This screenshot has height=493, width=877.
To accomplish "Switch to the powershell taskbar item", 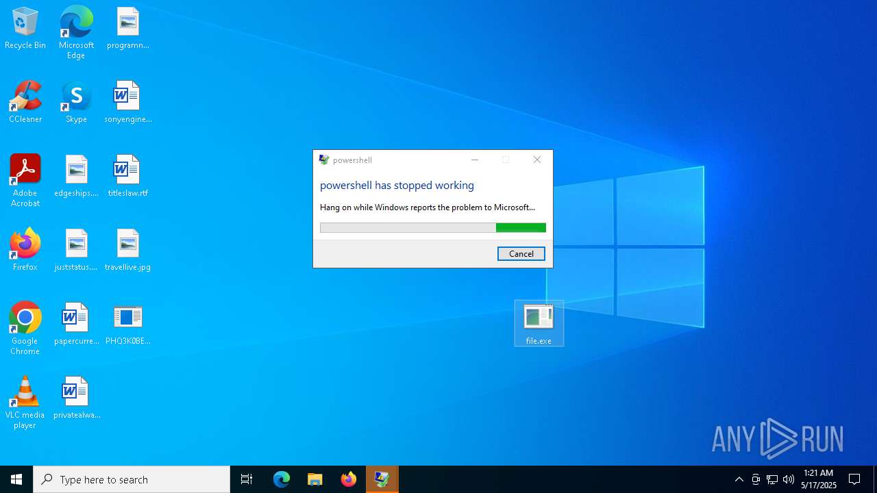I will point(382,479).
